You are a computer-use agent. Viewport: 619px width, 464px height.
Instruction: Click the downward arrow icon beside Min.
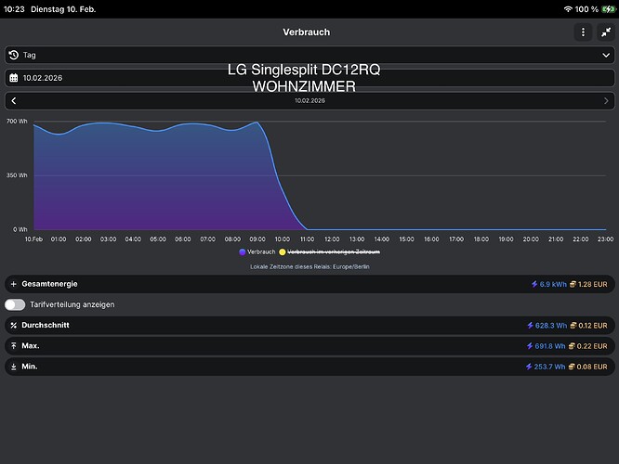(x=14, y=367)
